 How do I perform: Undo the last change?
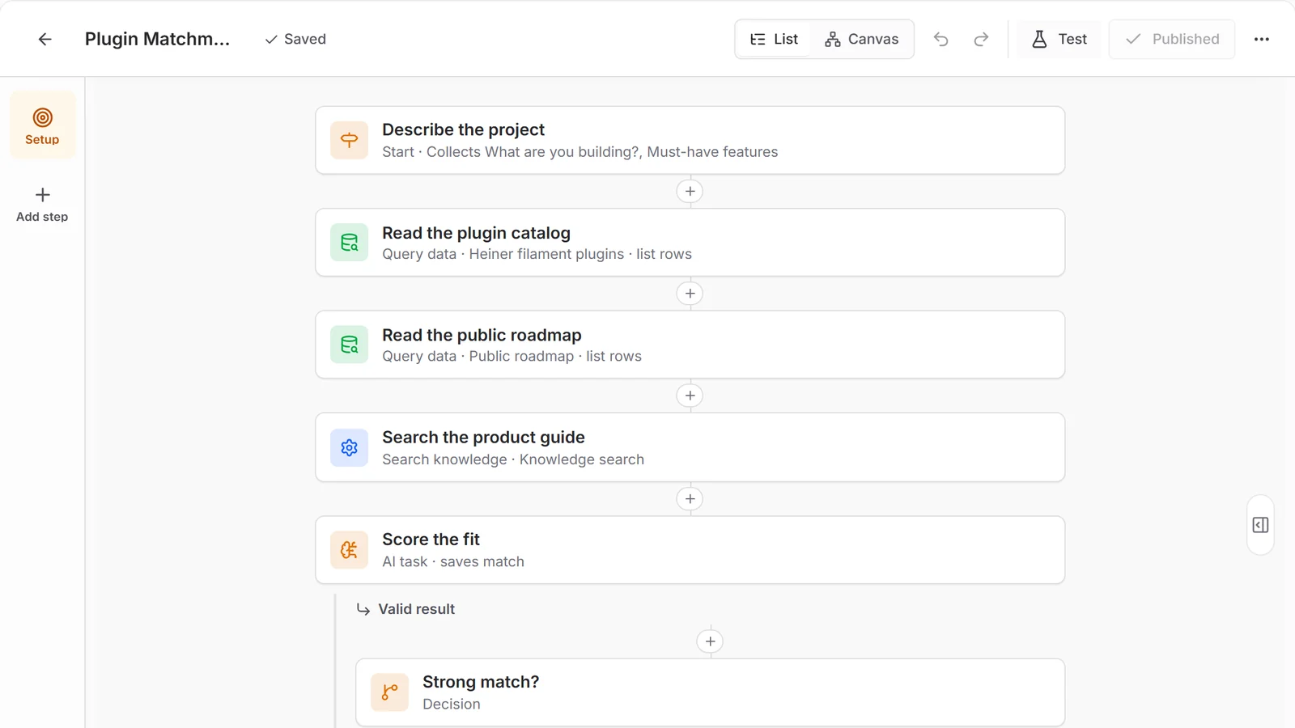point(940,39)
